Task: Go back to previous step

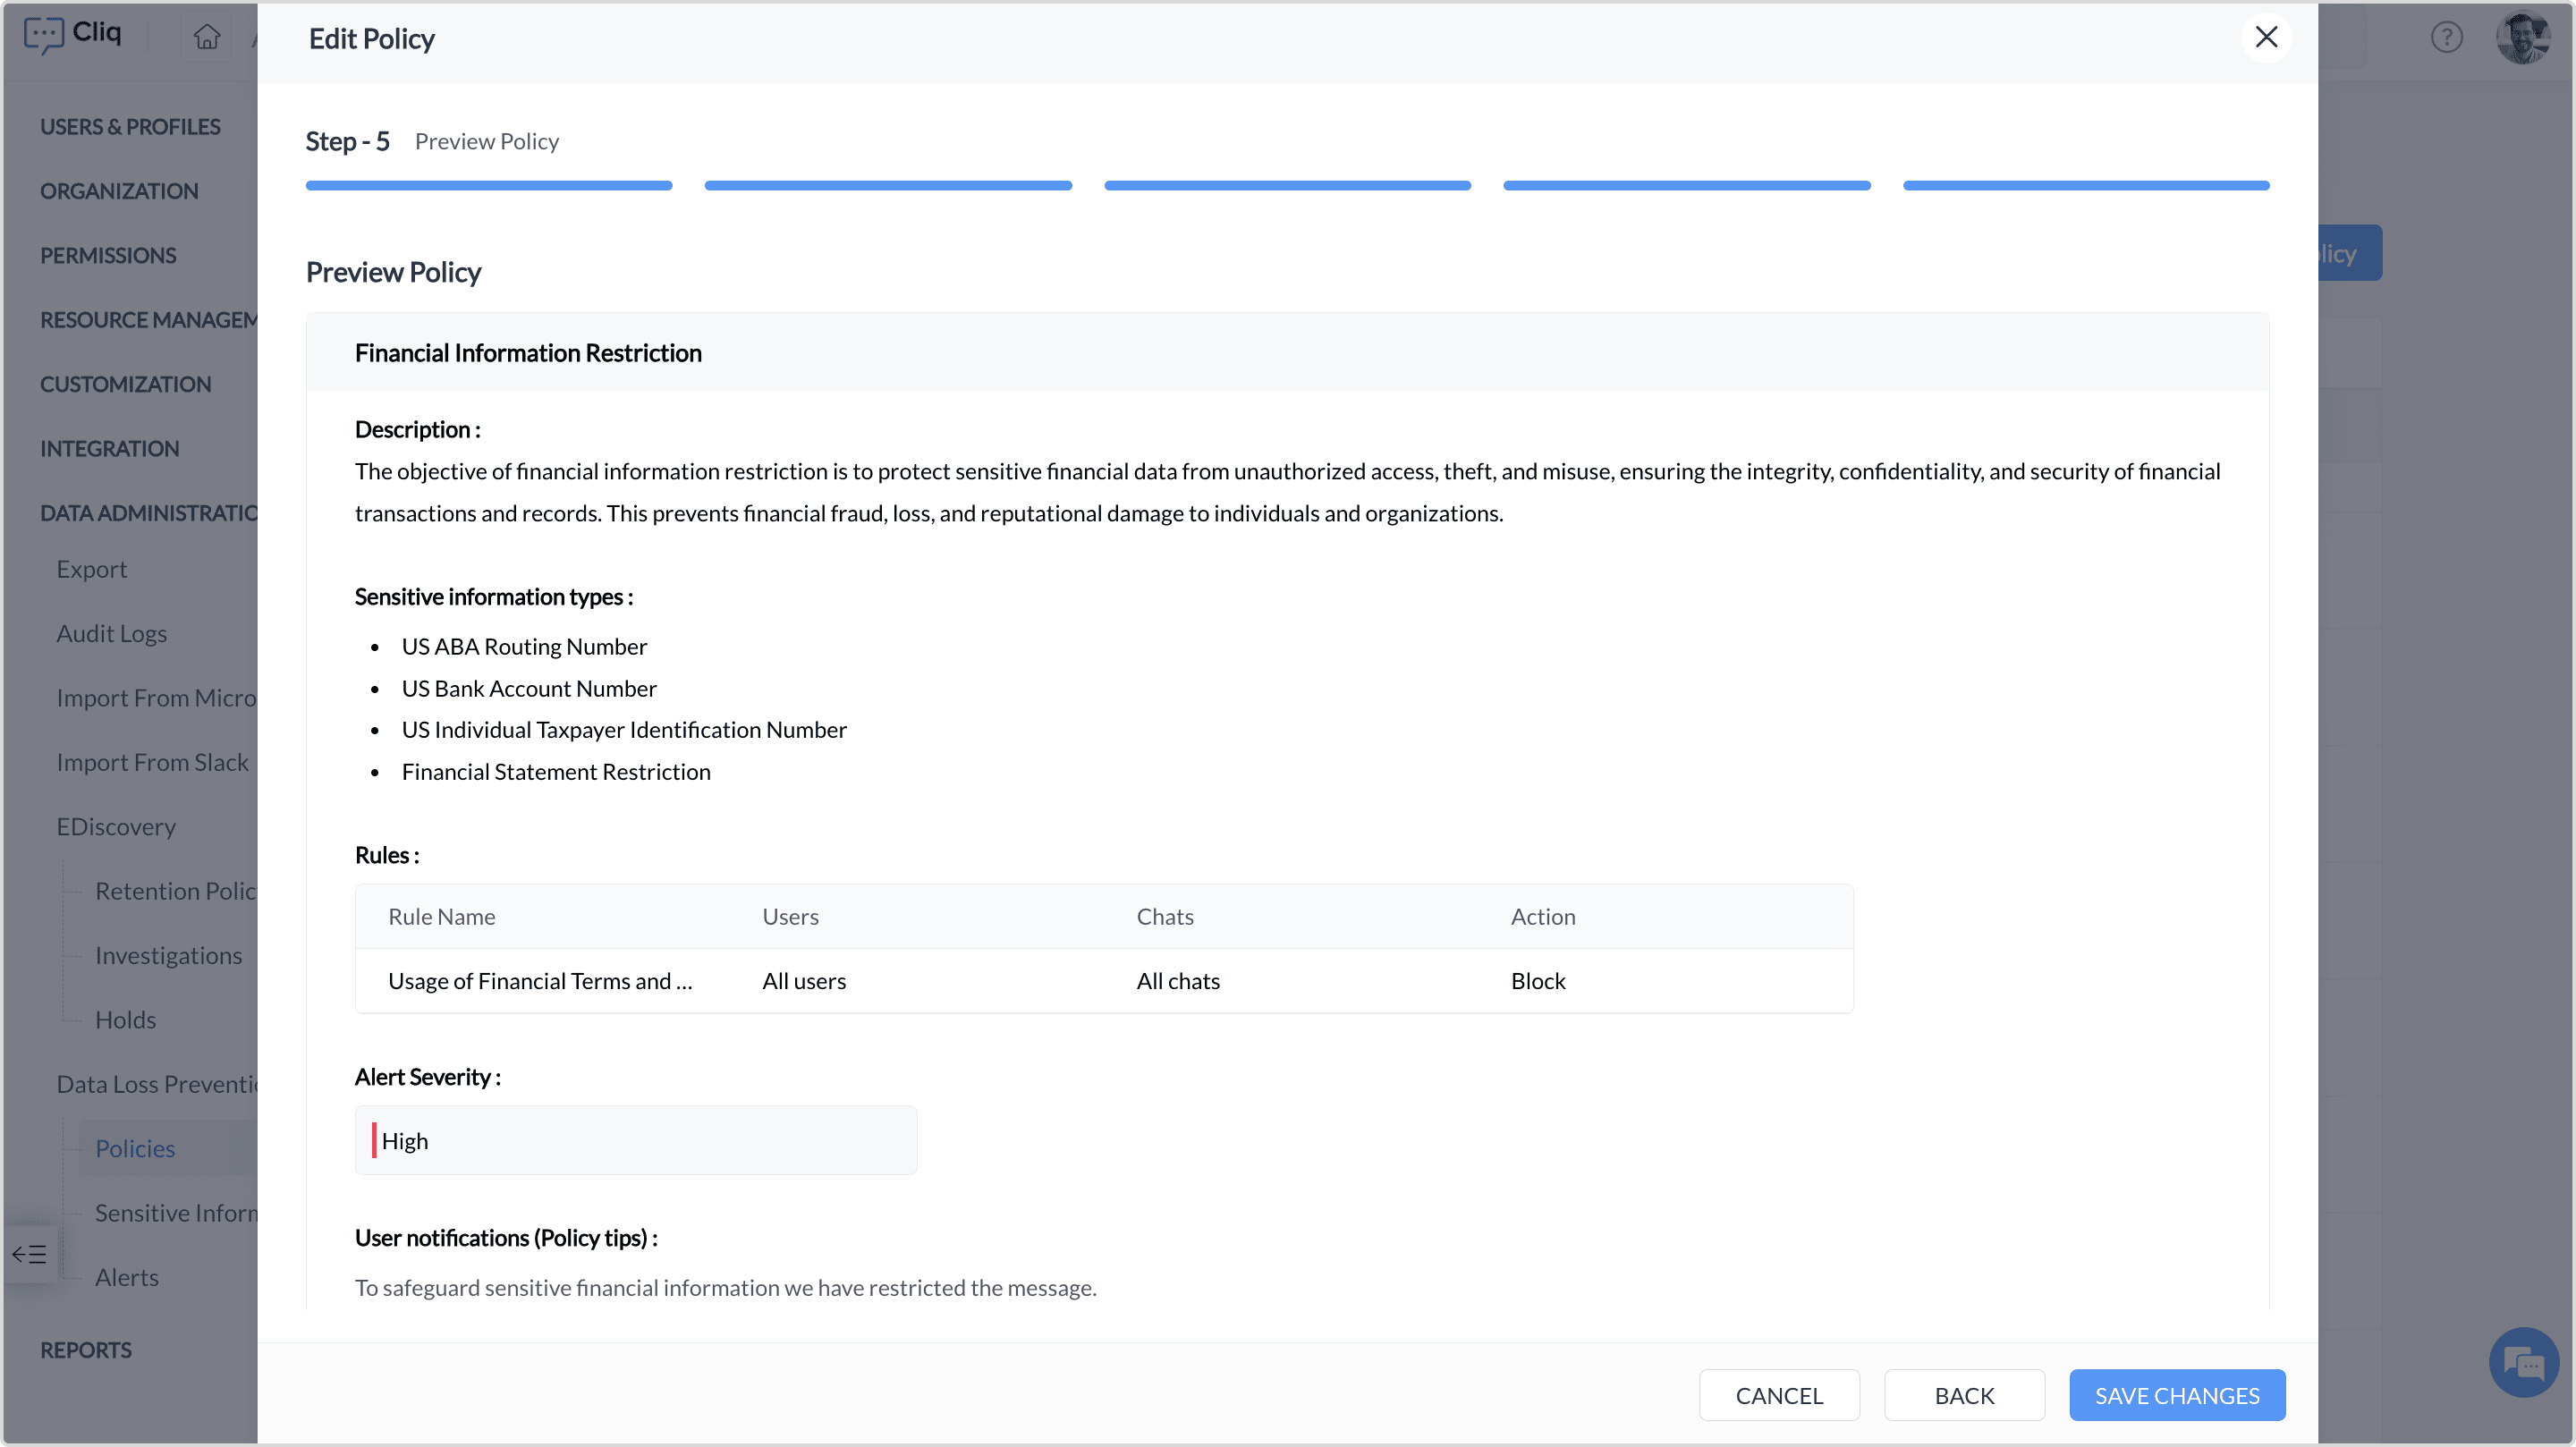Action: pos(1963,1395)
